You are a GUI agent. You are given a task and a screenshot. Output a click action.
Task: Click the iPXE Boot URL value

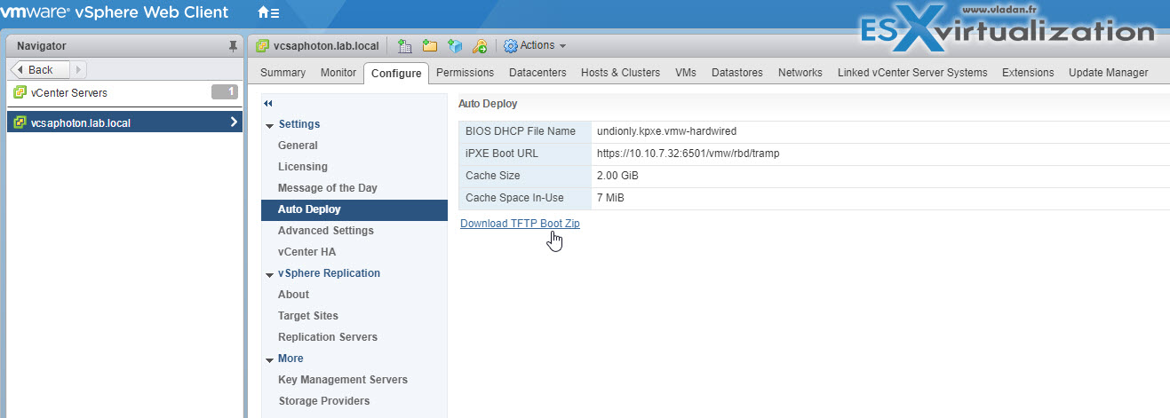tap(688, 154)
